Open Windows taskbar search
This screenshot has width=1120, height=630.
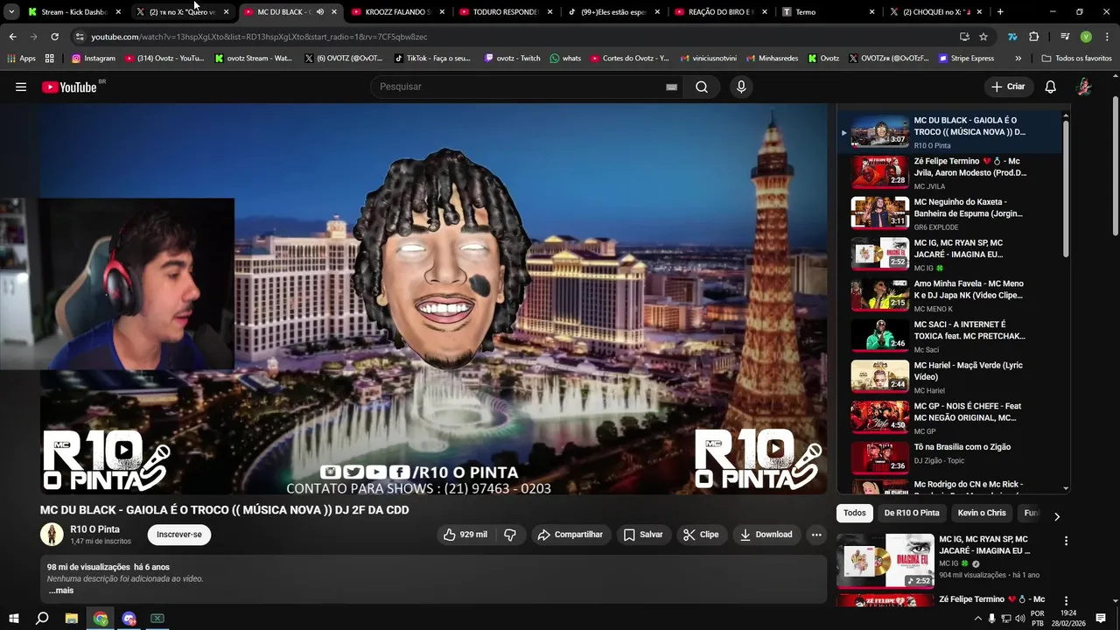pyautogui.click(x=42, y=619)
